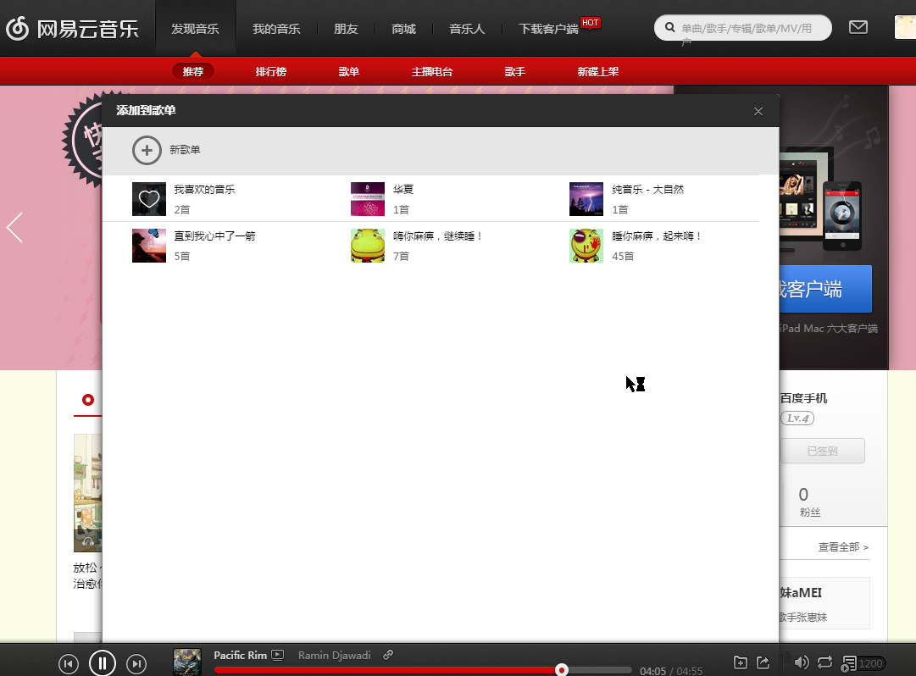
Task: Add to playlist 纯音乐 - 大自然
Action: tap(647, 189)
